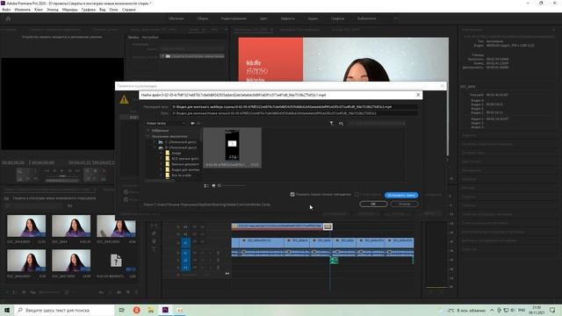Viewport: 562px width, 316px height.
Task: Click the search field in file browser
Action: coord(377,124)
